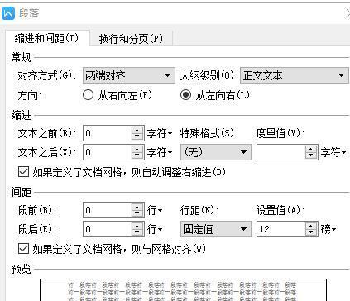Increase 段后 spacing with up arrow

click(137, 226)
